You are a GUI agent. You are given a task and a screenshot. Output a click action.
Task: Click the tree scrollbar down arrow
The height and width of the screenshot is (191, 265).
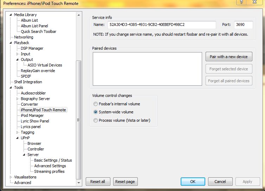click(79, 183)
